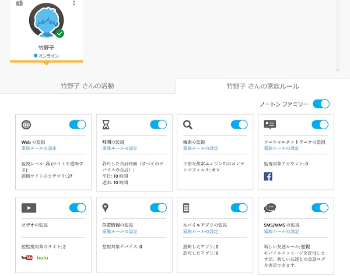350x276 pixels.
Task: Click the SMS/MMS chat bubble icon
Action: [x=270, y=208]
